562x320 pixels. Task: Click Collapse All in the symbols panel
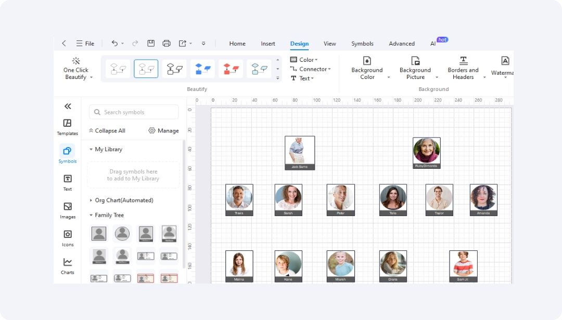pyautogui.click(x=107, y=130)
